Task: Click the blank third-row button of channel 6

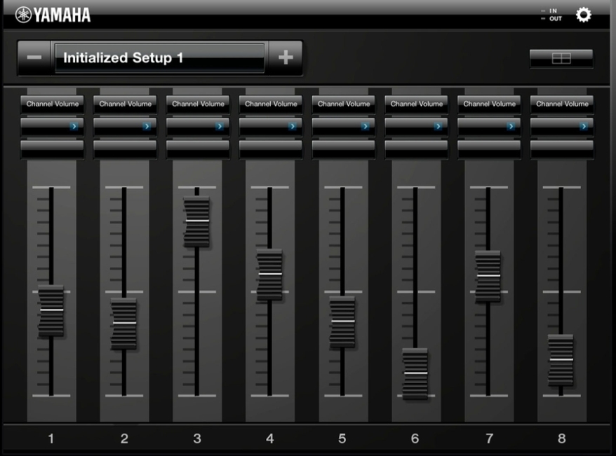Action: coord(417,149)
